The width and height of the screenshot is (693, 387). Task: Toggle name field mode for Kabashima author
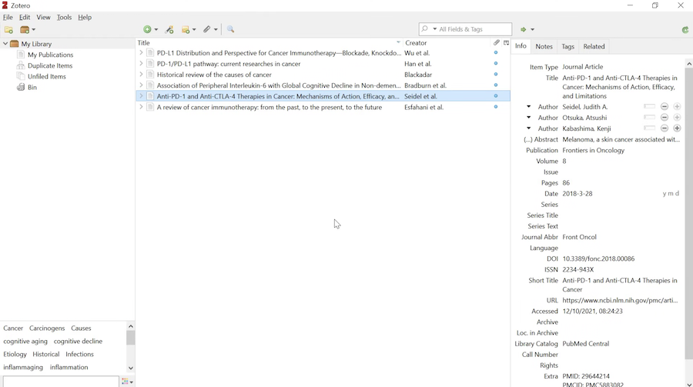(649, 128)
